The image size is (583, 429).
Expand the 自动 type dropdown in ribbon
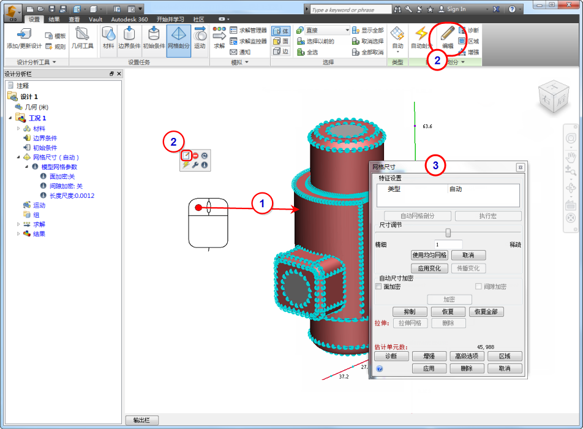point(397,51)
